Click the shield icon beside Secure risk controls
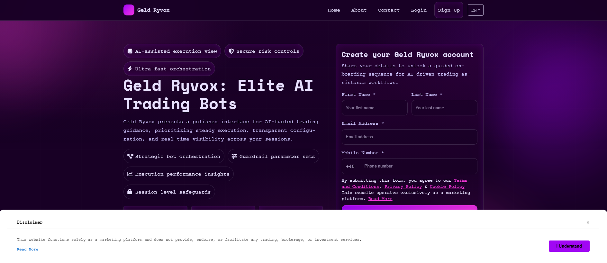Viewport: 607px width, 263px height. point(231,51)
